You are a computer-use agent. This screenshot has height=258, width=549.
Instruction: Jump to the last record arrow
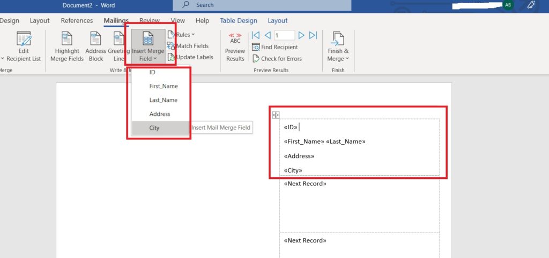tap(313, 35)
